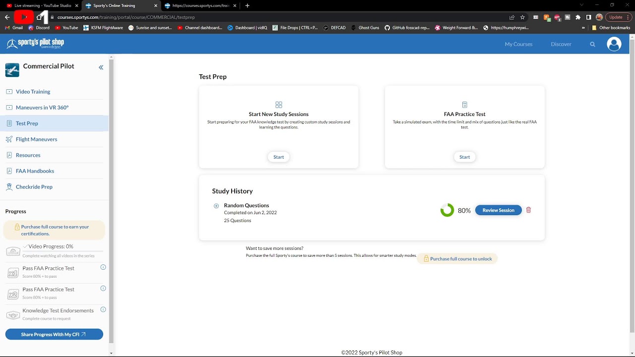Screen dimensions: 635x357
Task: Collapse the Commercial Pilot sidebar
Action: [101, 67]
